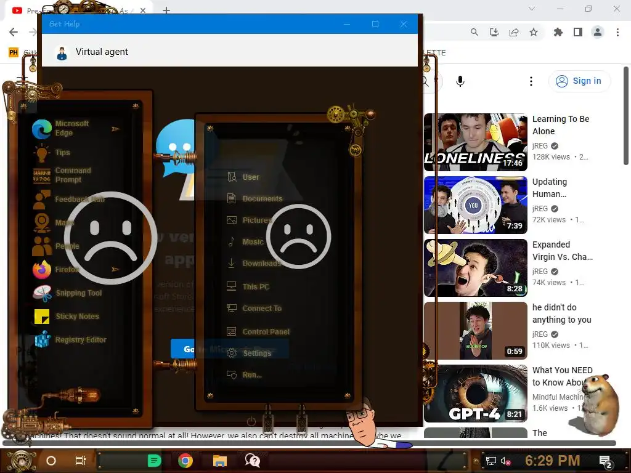Expand Microsoft Edge jump list arrow
The image size is (631, 473).
[x=115, y=129]
